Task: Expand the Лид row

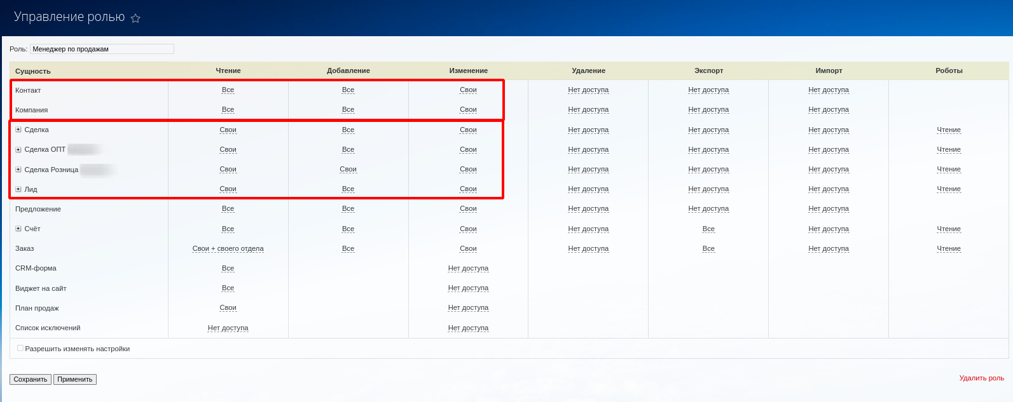Action: [x=18, y=189]
